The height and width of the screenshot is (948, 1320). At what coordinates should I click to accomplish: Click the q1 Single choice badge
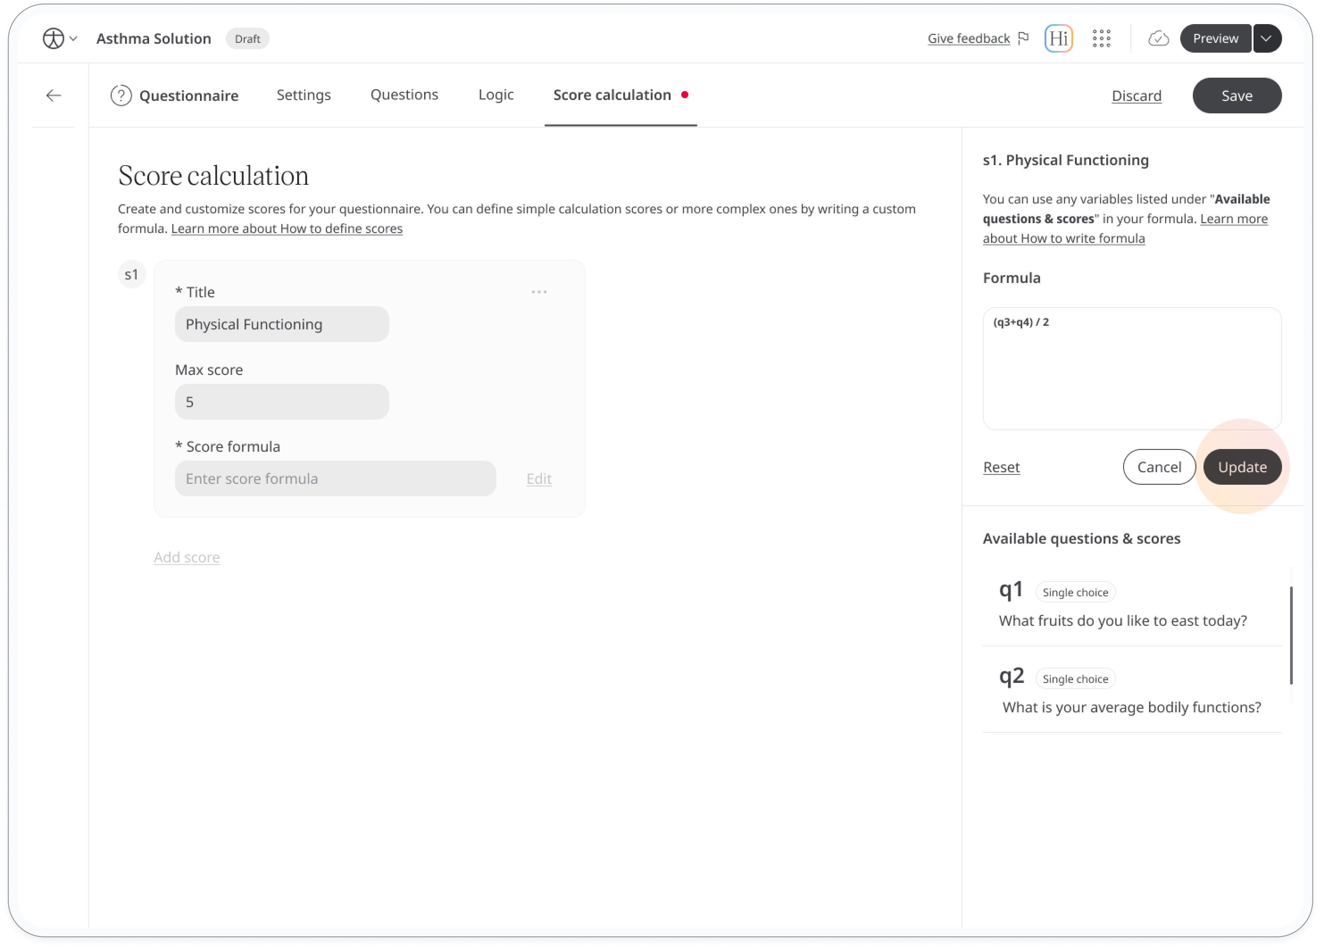pos(1075,592)
